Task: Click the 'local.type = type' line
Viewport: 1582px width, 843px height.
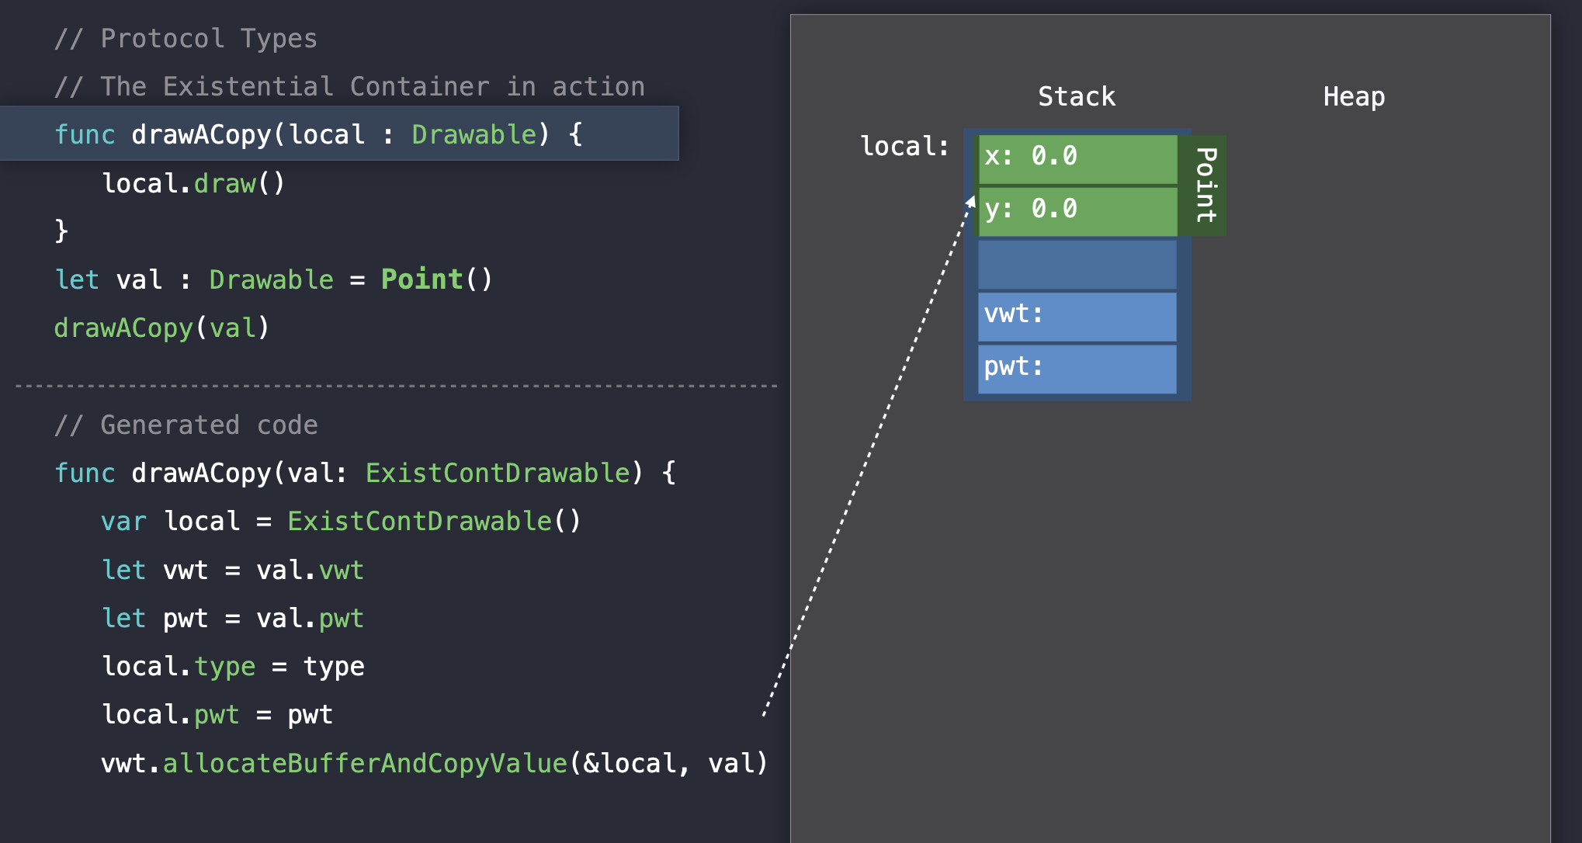Action: 233,666
